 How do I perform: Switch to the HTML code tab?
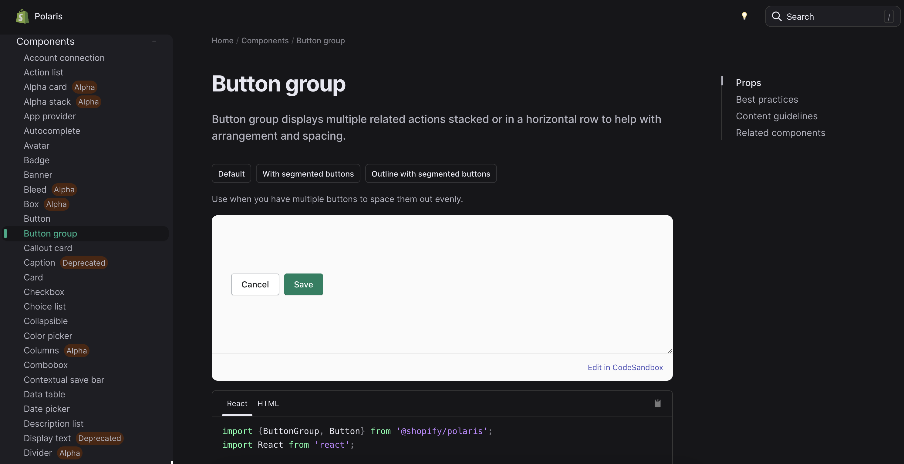tap(268, 403)
